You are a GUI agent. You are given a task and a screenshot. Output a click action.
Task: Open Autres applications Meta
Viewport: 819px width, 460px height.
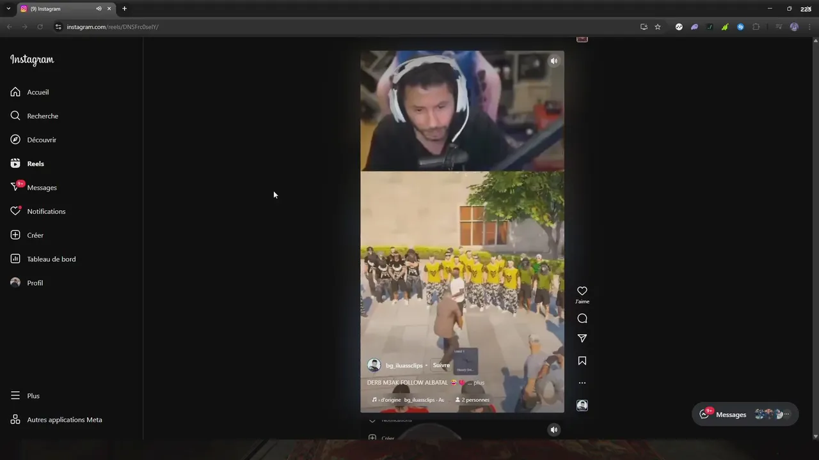coord(56,420)
